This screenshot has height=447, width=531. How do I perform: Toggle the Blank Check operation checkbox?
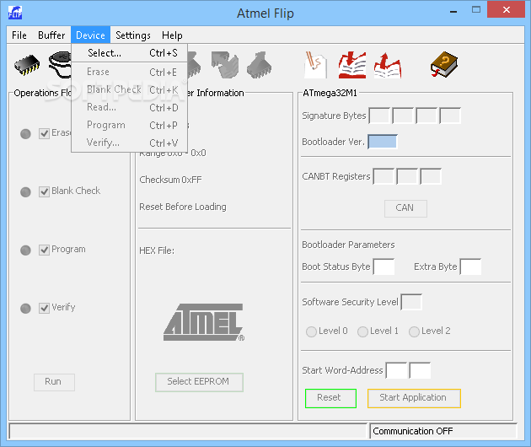click(44, 191)
